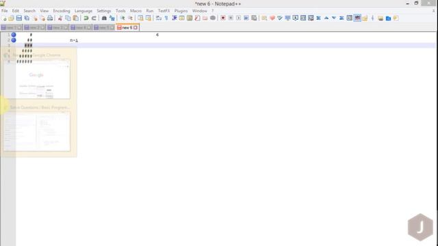The height and width of the screenshot is (246, 438).
Task: Switch to the new 2 tab
Action: pos(35,27)
